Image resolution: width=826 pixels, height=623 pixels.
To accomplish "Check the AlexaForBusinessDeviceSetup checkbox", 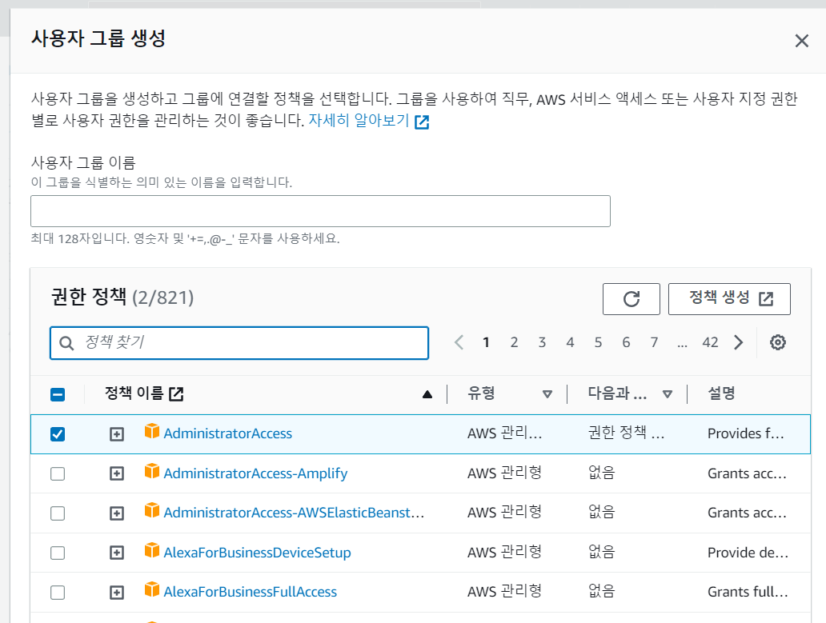I will click(58, 553).
